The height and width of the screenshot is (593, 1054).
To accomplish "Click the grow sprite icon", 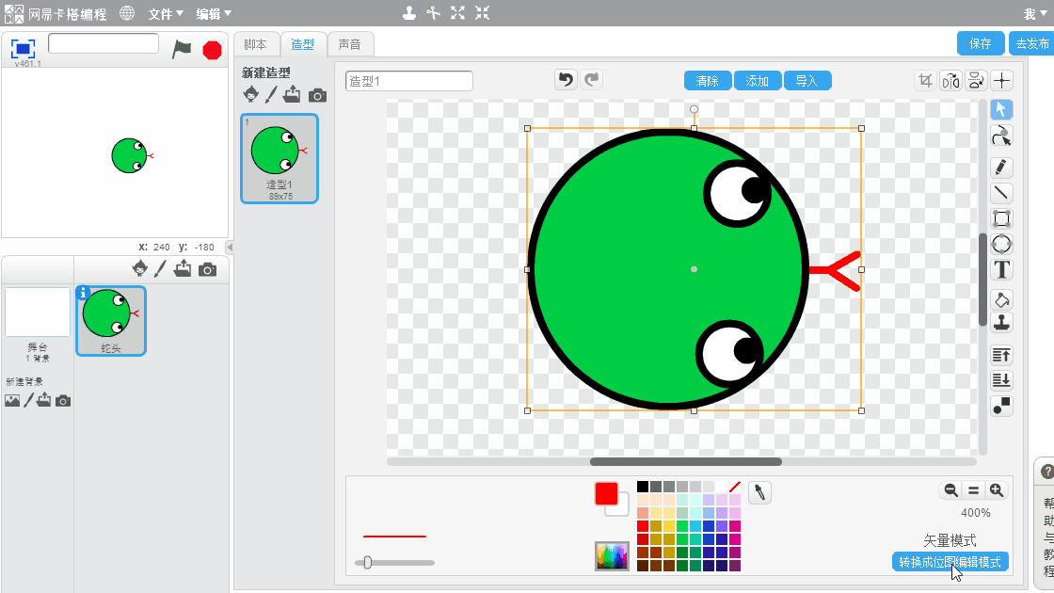I will tap(457, 13).
